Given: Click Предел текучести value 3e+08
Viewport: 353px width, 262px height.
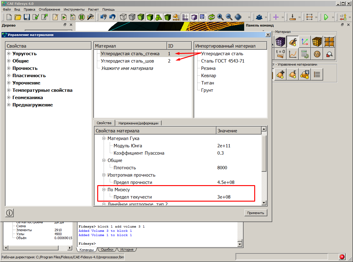Looking at the screenshot, I should (224, 197).
